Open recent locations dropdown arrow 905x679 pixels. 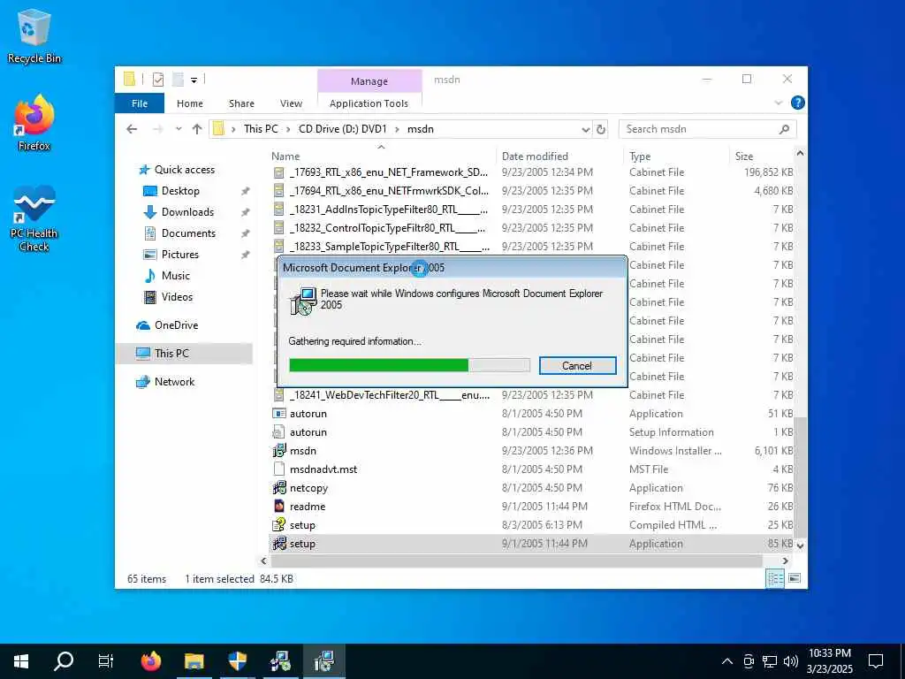point(179,129)
